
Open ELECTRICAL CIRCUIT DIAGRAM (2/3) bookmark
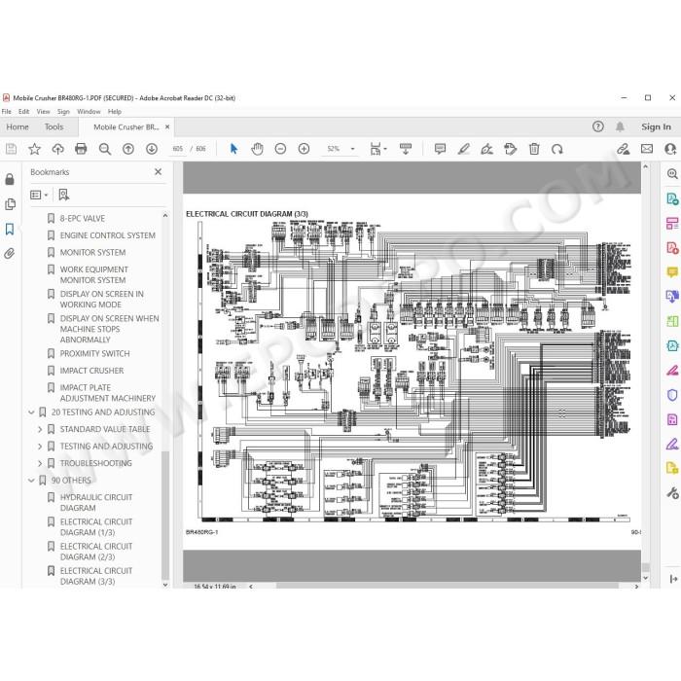click(x=96, y=552)
